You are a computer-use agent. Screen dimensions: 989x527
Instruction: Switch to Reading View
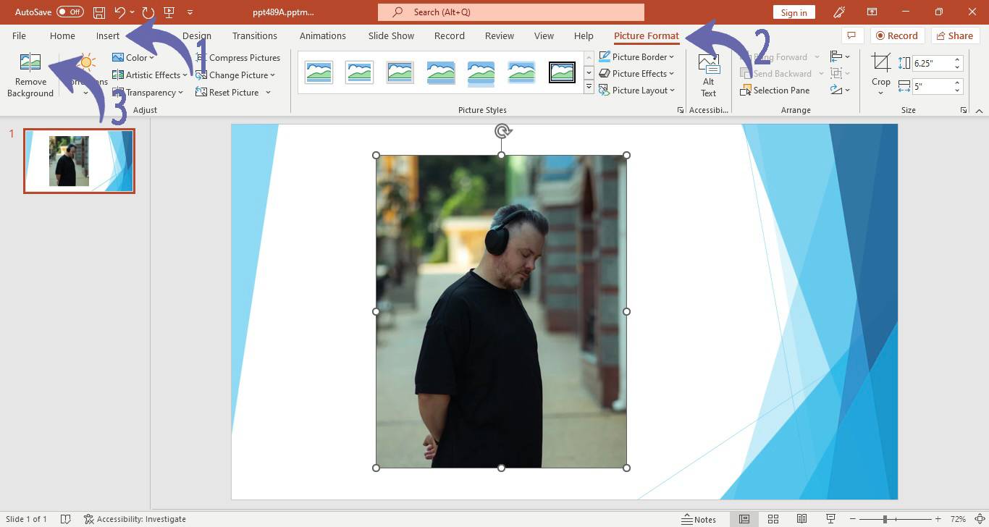coord(801,519)
